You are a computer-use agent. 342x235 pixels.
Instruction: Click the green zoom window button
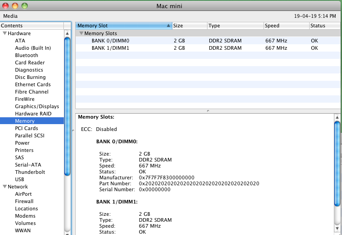(x=25, y=6)
